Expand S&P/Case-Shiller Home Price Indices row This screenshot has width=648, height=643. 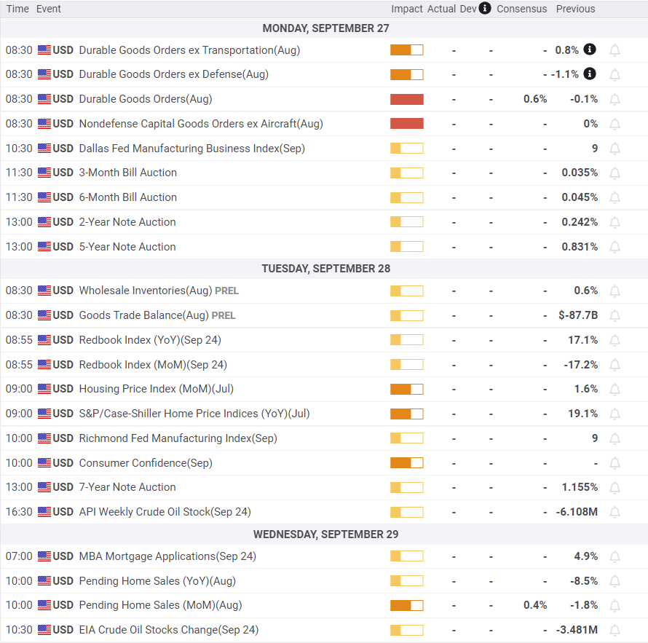tap(324, 414)
